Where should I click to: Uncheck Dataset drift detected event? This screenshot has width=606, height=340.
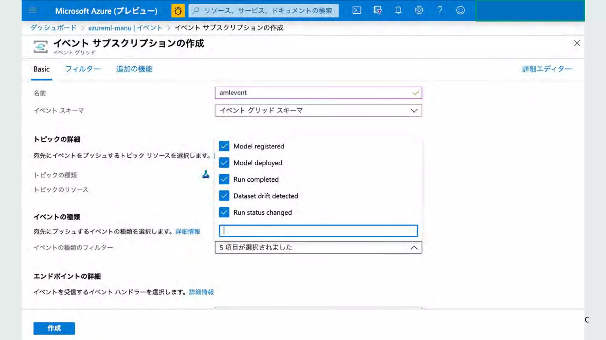(x=224, y=196)
